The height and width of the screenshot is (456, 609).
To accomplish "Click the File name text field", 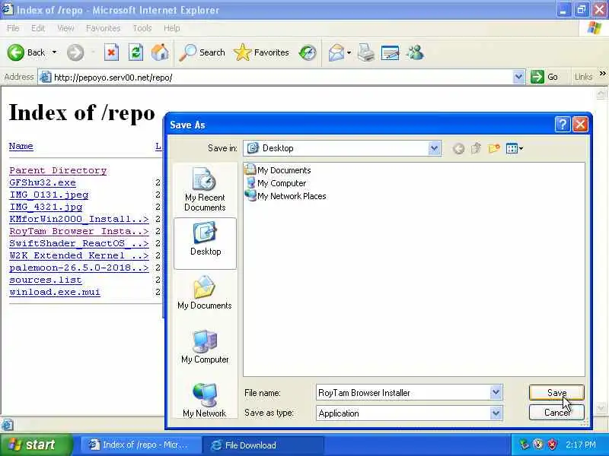I will [x=403, y=393].
